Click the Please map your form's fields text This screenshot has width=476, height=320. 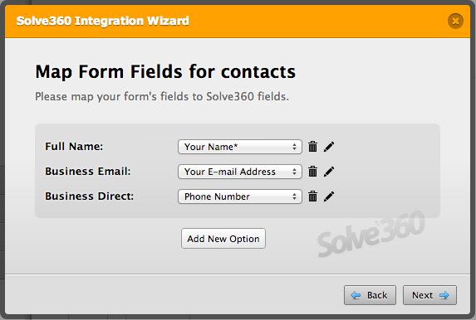pos(162,97)
